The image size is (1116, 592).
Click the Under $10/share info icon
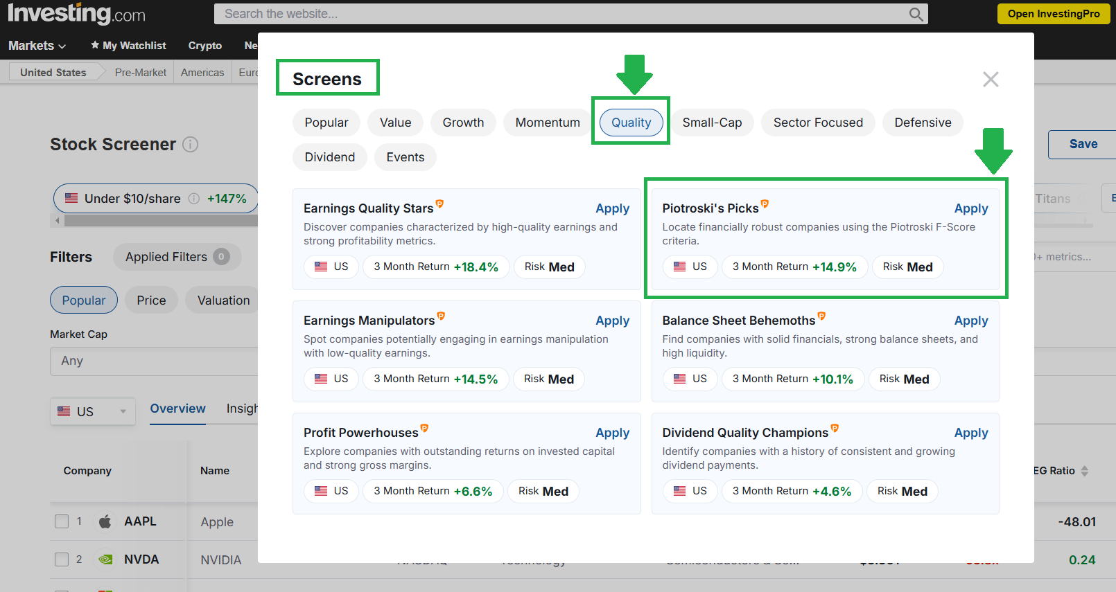click(x=194, y=199)
